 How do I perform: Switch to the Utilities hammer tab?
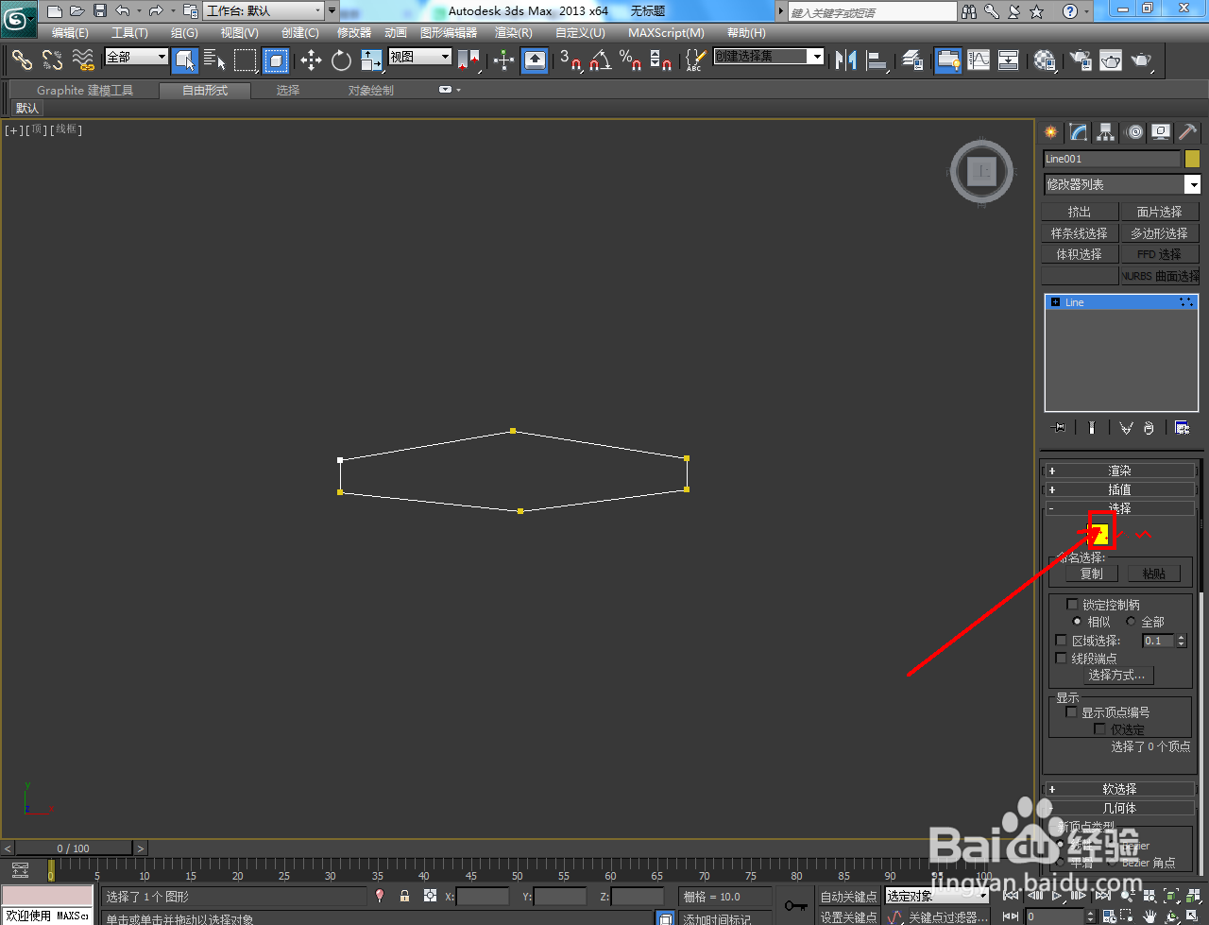click(1188, 132)
